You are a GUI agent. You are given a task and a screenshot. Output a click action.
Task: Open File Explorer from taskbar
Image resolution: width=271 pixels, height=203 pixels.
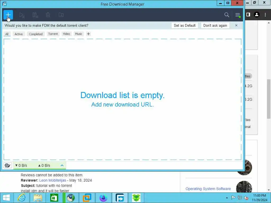pos(38,198)
